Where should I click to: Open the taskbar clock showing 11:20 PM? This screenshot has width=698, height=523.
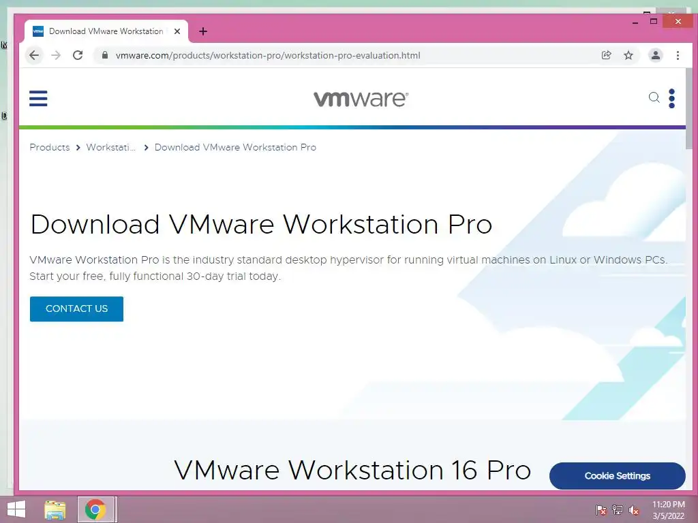point(668,509)
